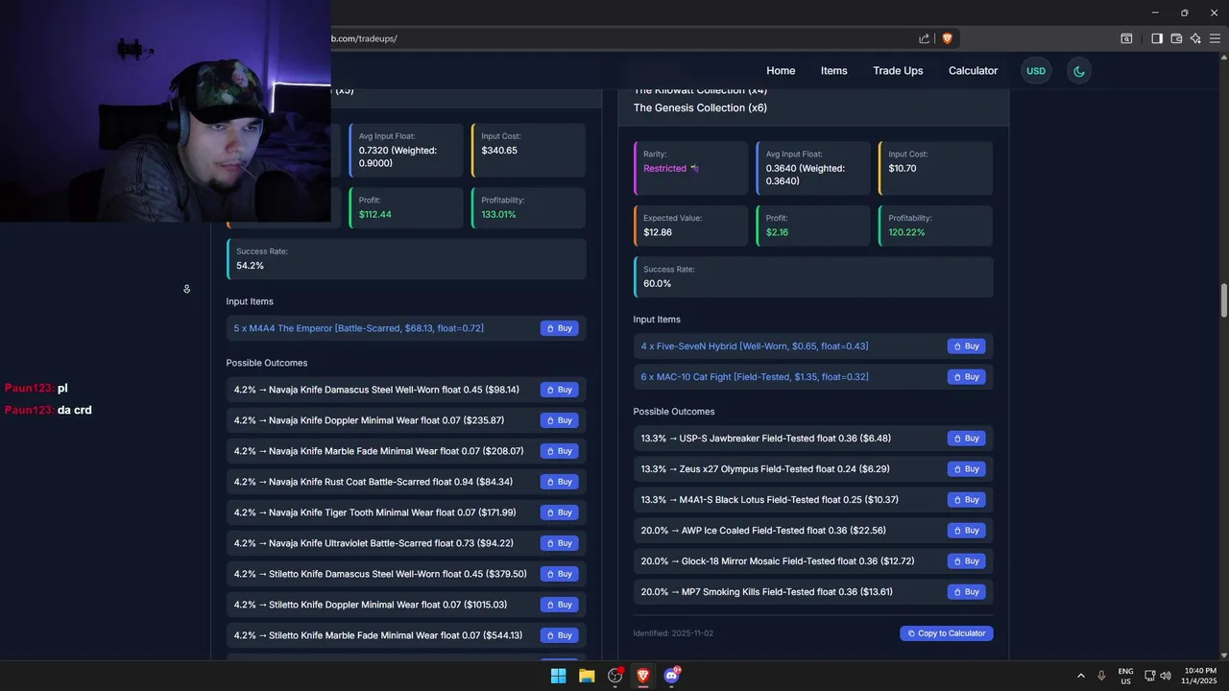Screen dimensions: 1229x691
Task: Click Copy to Calculator button
Action: 947,633
